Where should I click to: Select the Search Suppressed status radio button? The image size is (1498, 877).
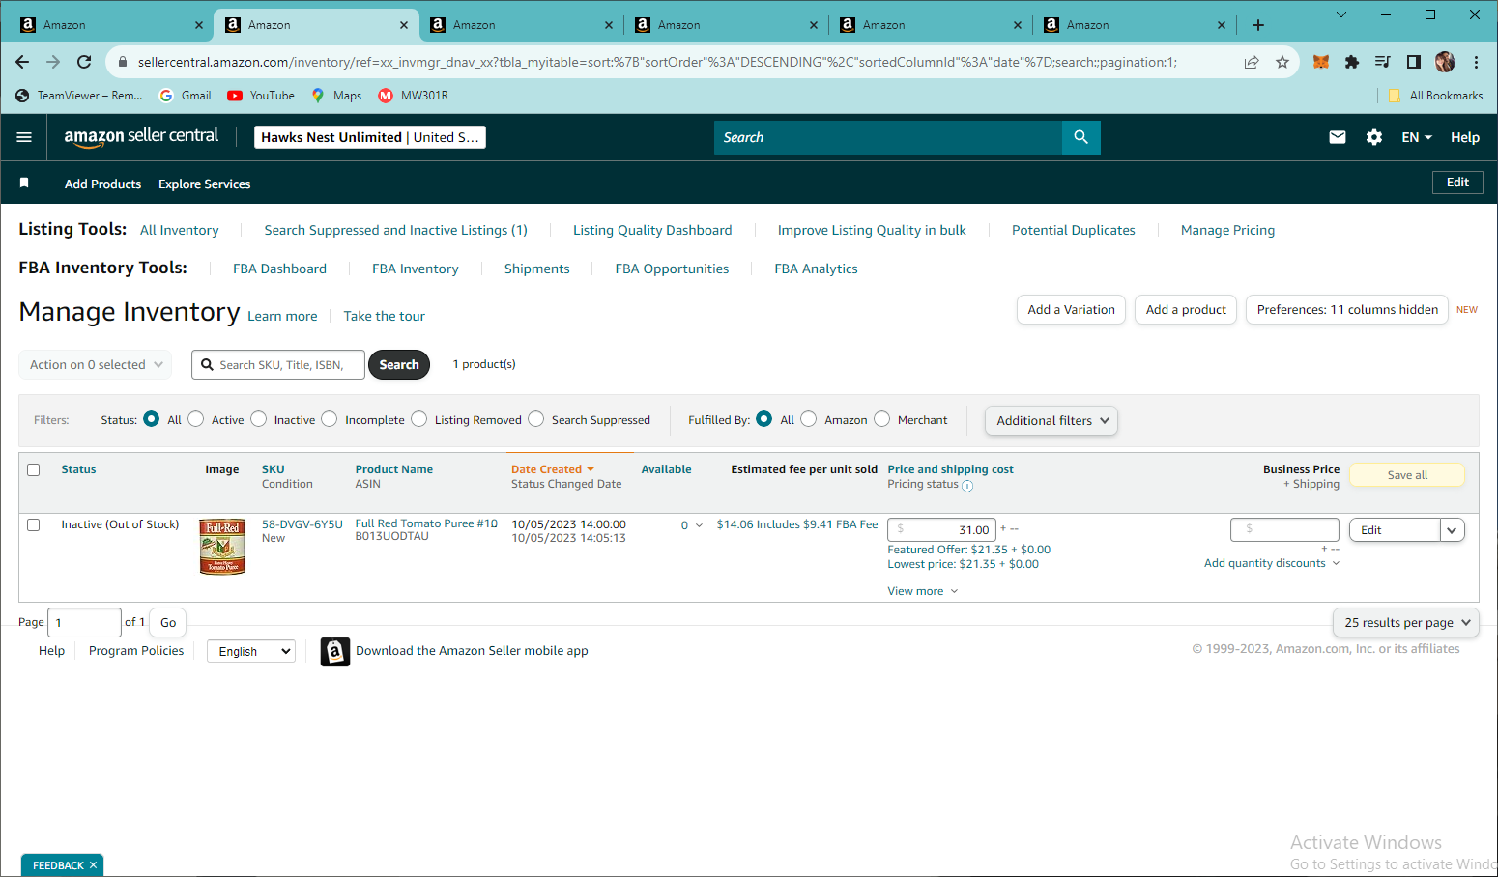(x=536, y=419)
